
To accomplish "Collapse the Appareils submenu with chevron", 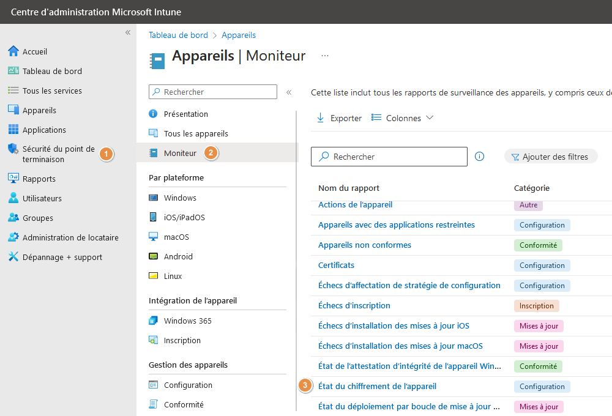I will [x=289, y=92].
